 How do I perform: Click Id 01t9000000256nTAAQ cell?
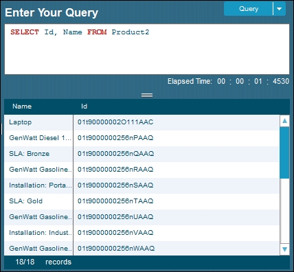(177, 201)
